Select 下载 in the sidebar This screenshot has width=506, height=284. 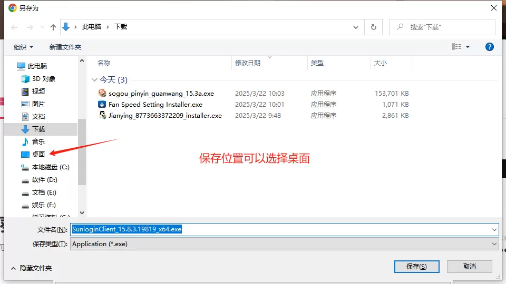click(38, 129)
